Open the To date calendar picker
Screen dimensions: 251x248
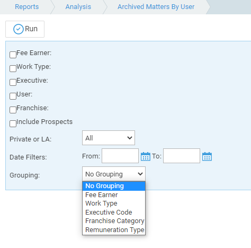207,156
